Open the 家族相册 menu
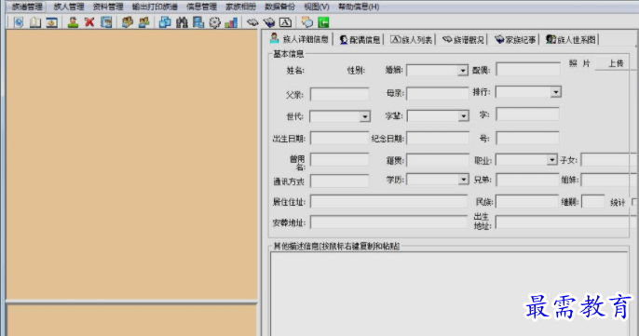The height and width of the screenshot is (336, 639). (x=241, y=7)
